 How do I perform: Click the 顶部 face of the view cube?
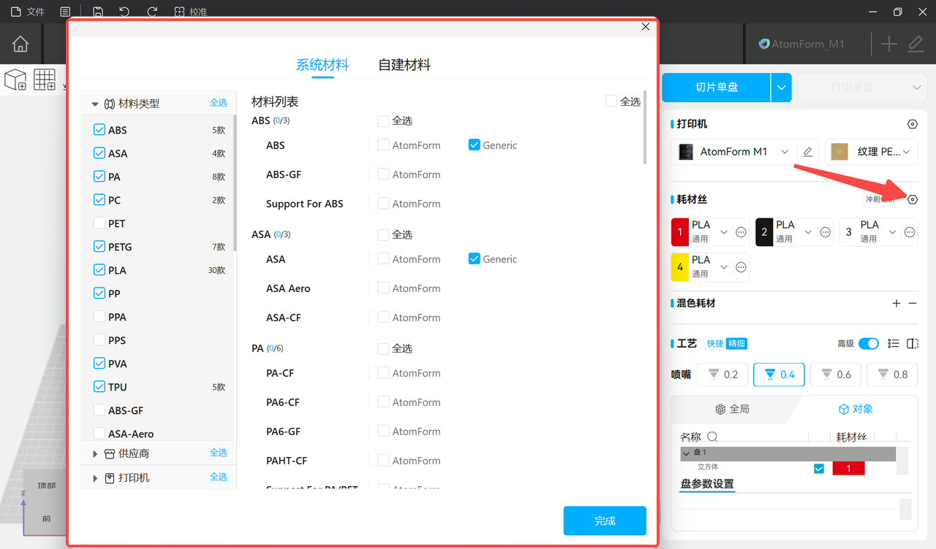pyautogui.click(x=46, y=485)
